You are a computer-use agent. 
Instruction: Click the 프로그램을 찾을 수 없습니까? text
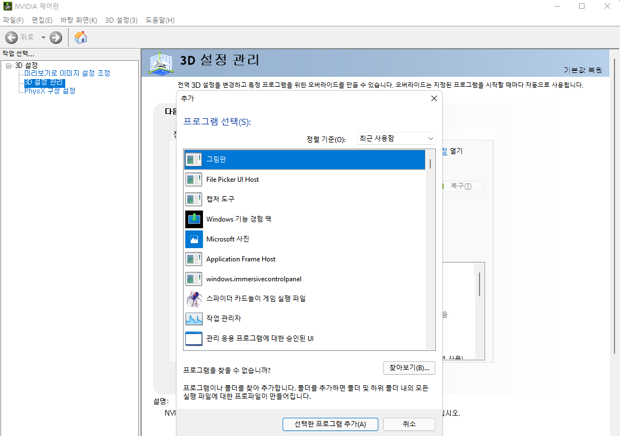[227, 370]
